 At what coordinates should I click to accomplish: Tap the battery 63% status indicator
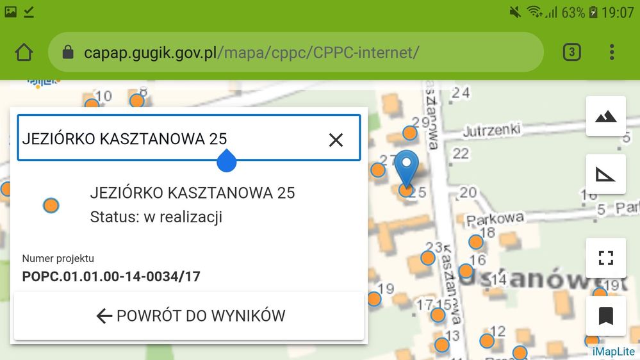[x=580, y=13]
